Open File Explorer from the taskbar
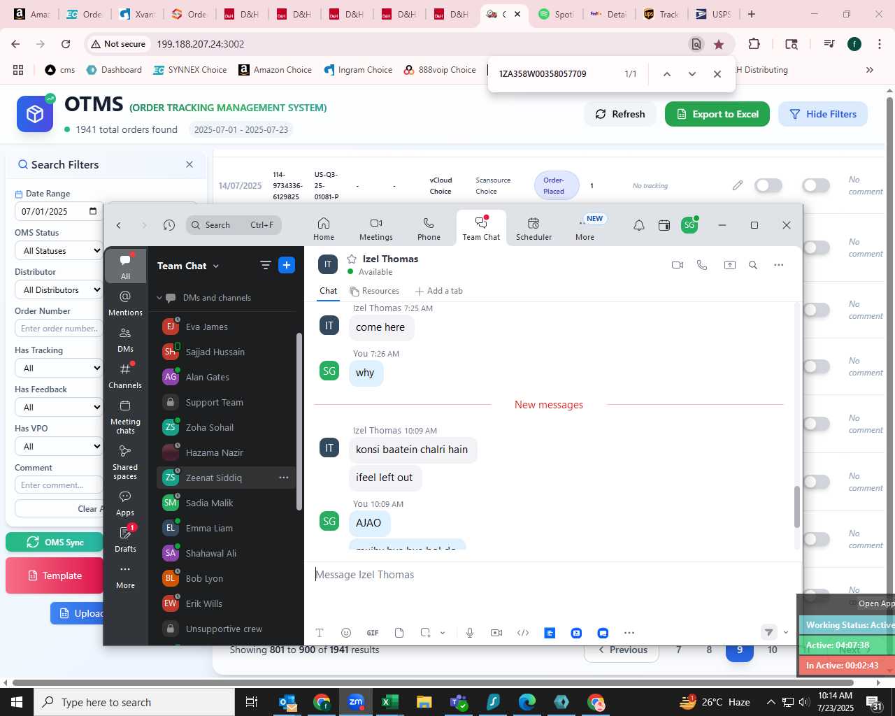The height and width of the screenshot is (716, 895). click(x=424, y=702)
